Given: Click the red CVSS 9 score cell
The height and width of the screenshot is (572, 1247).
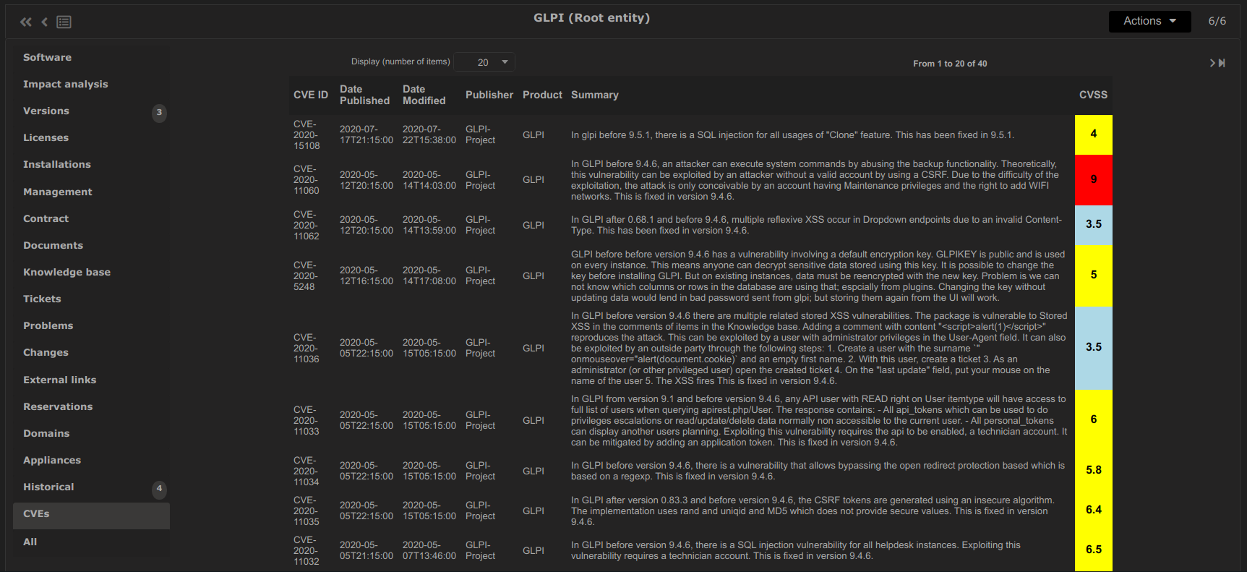Looking at the screenshot, I should click(x=1093, y=179).
